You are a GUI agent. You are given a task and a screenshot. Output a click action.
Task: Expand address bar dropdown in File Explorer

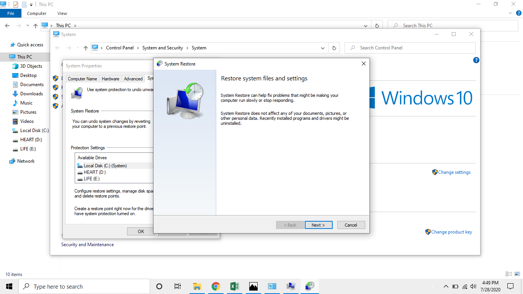[x=366, y=26]
